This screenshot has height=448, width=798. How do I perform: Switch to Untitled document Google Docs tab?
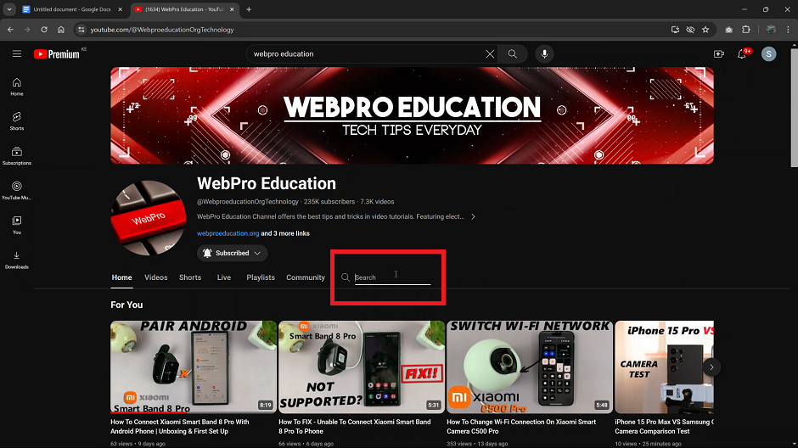[x=72, y=9]
